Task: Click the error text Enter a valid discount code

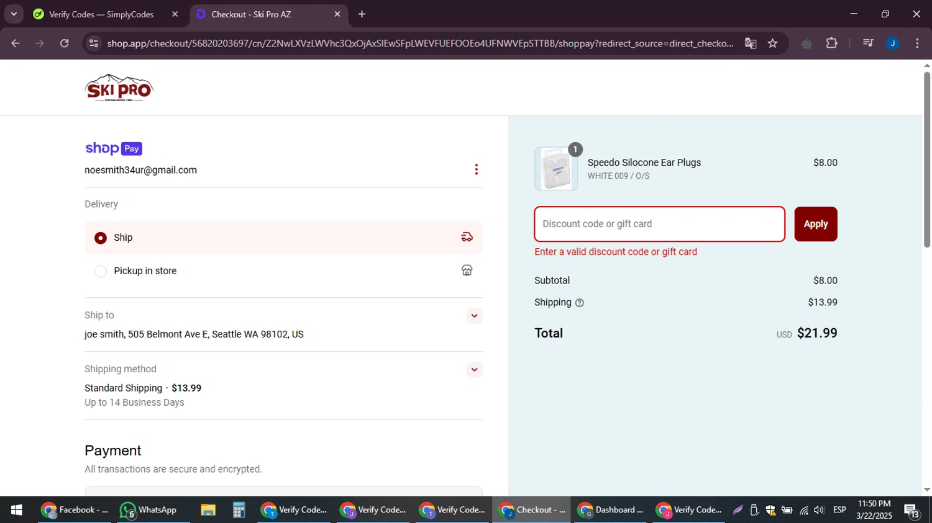Action: (x=616, y=252)
